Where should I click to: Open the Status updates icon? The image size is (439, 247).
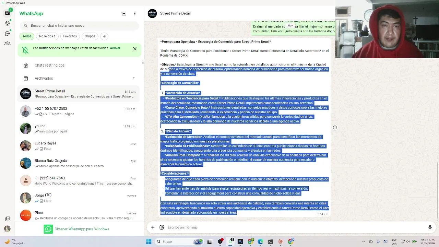click(7, 23)
